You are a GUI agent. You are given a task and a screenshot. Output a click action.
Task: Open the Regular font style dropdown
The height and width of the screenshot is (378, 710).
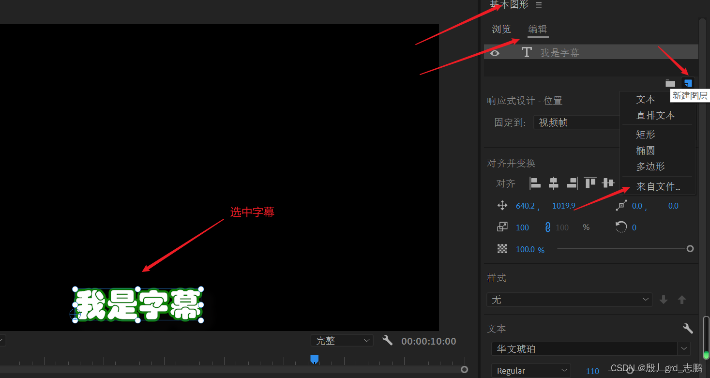coord(531,371)
